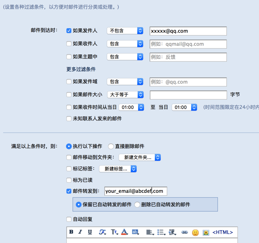Click subject field with 反馈 placeholder
This screenshot has height=243, width=259.
click(x=188, y=57)
